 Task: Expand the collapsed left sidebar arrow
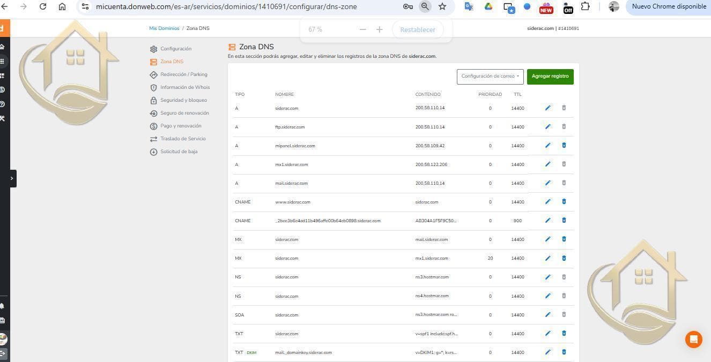click(12, 178)
